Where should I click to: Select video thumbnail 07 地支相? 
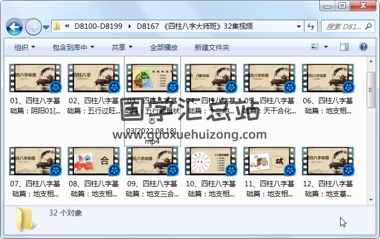(35, 161)
